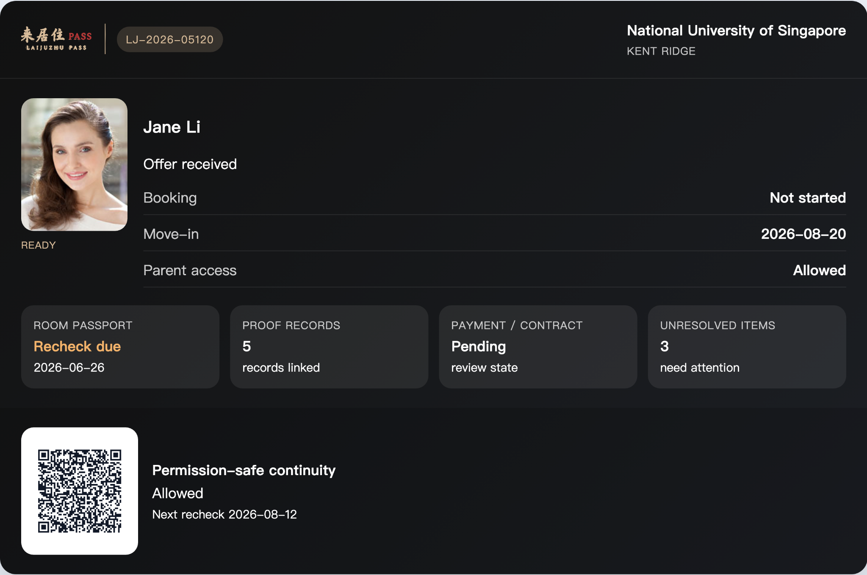Click the Next recheck 2026-08-12 text
867x575 pixels.
coord(224,514)
